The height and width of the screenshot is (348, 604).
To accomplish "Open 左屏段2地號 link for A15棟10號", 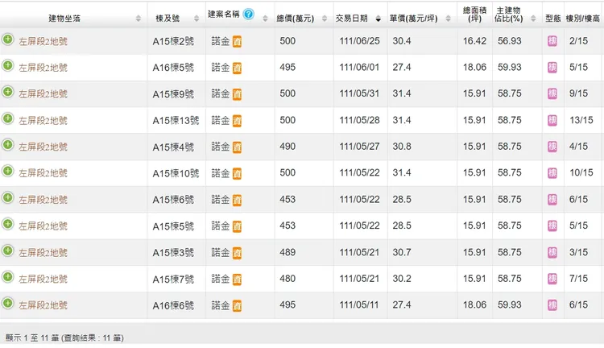I will click(x=43, y=173).
